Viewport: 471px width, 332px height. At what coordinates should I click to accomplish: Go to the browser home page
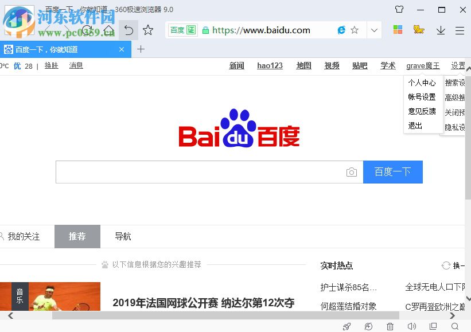[x=108, y=30]
